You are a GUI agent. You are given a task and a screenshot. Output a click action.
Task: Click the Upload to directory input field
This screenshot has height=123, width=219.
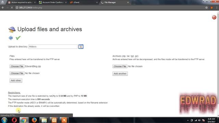53,46
